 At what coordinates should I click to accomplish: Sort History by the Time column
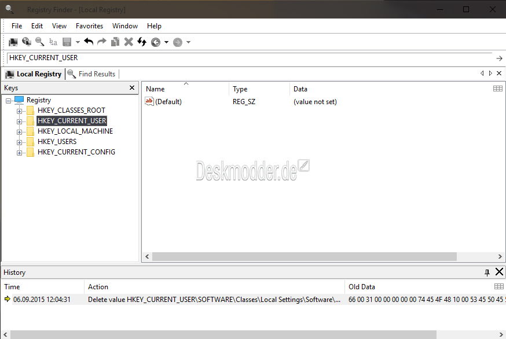coord(43,287)
